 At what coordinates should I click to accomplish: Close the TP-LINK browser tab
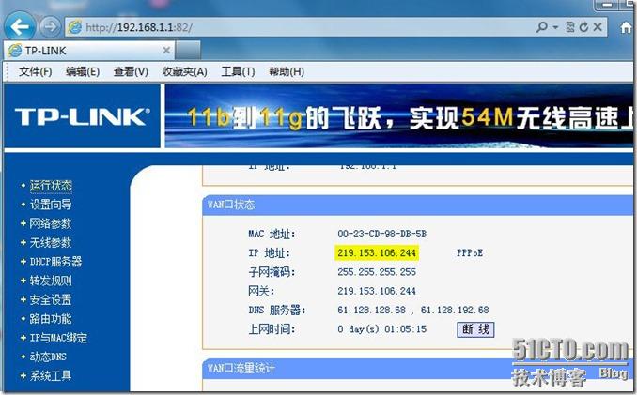pyautogui.click(x=167, y=50)
